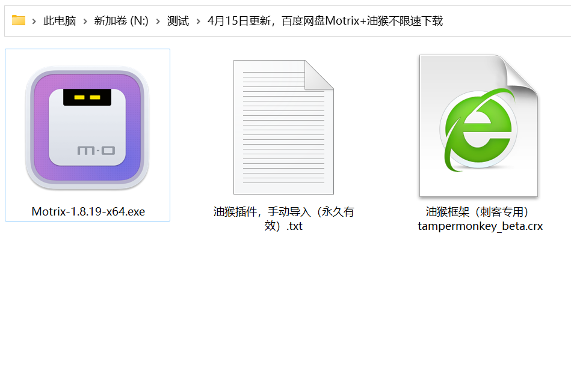Select the lined text document icon
This screenshot has width=571, height=371.
(283, 127)
